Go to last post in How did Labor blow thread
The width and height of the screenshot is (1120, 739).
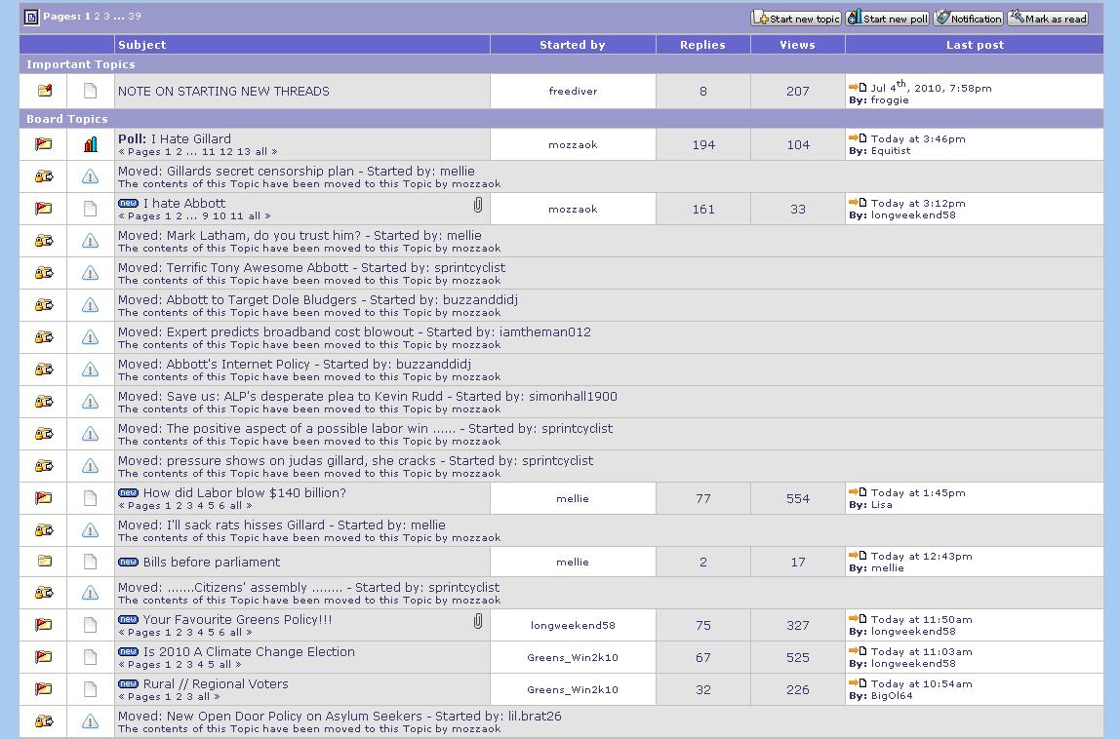[x=858, y=492]
